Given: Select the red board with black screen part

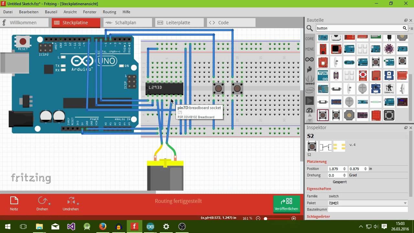Looking at the screenshot, I should 336,49.
